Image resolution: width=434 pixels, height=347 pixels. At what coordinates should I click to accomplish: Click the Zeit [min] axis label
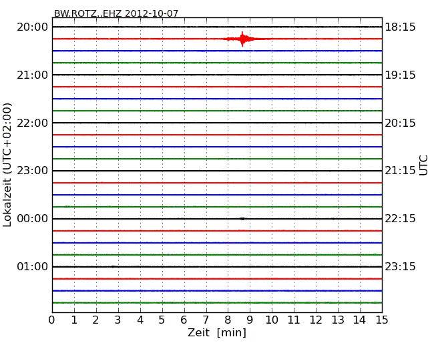pyautogui.click(x=217, y=332)
